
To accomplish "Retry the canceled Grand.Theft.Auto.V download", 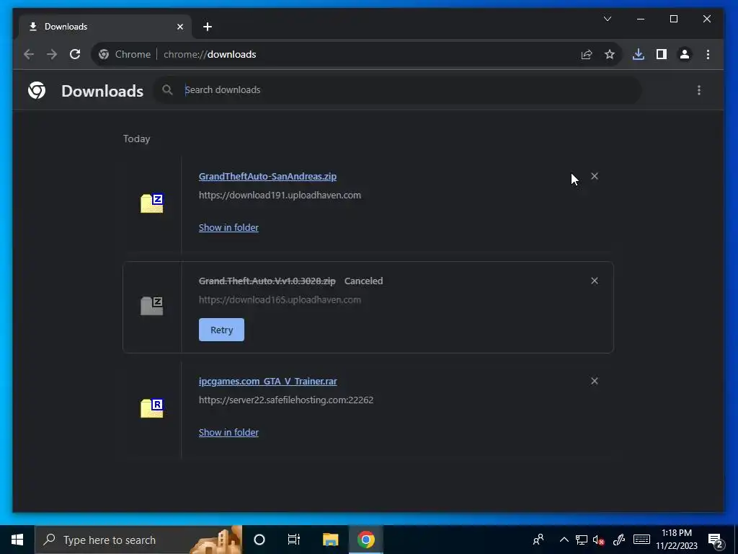I will coord(221,330).
